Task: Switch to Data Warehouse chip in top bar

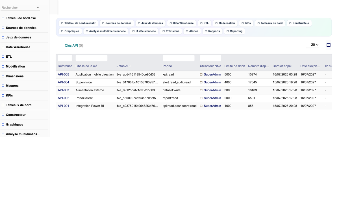Action: [x=182, y=23]
